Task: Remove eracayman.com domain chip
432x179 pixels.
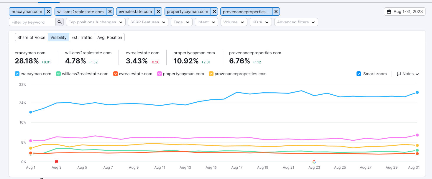Action: 49,12
